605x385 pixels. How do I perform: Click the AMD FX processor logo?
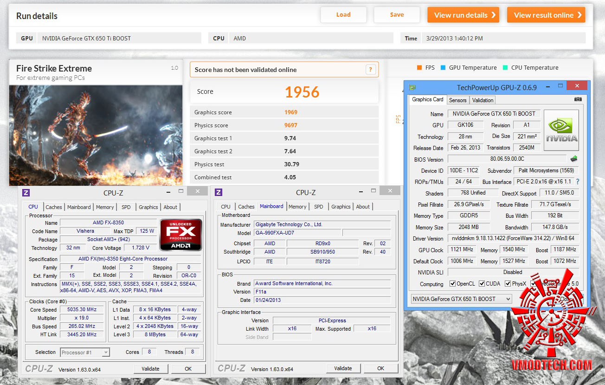pyautogui.click(x=181, y=235)
